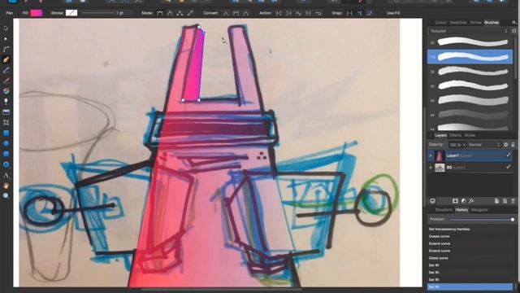Switch to the Swatches tab

[x=458, y=22]
